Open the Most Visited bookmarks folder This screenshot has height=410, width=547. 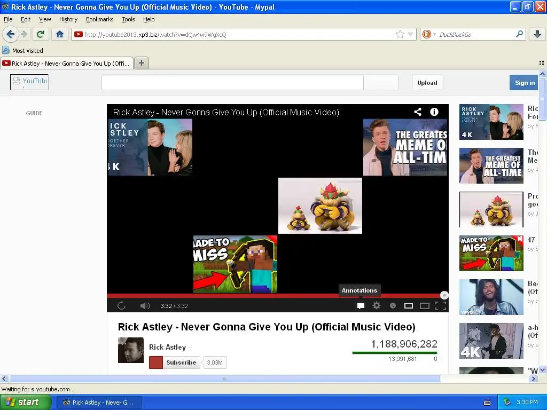coord(22,51)
